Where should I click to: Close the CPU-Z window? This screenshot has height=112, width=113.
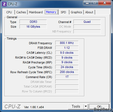tap(105, 3)
